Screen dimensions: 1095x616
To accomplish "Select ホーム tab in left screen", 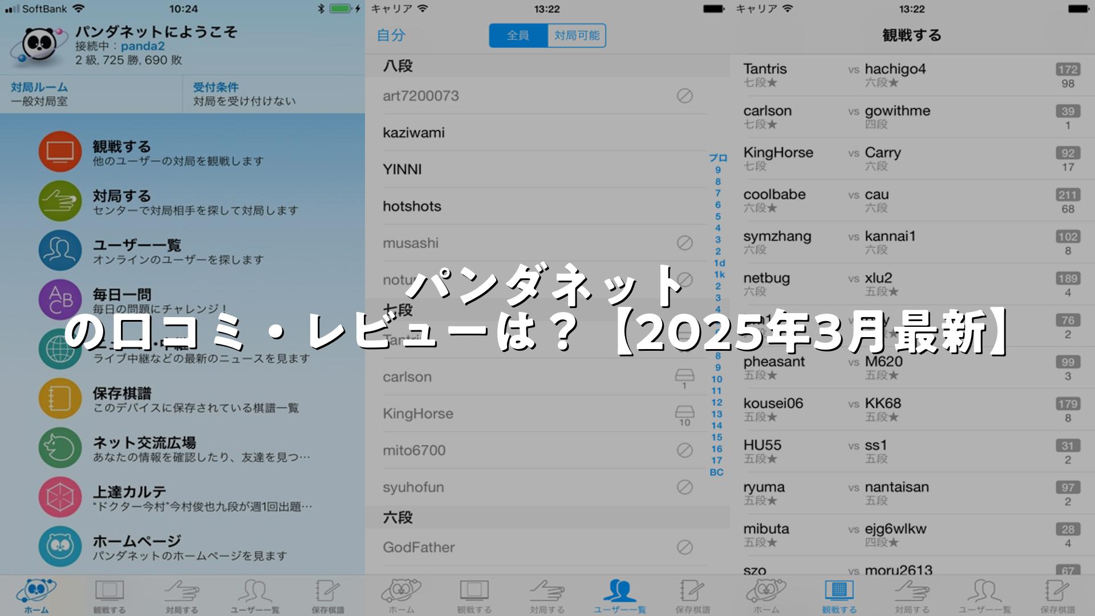I will coord(36,596).
